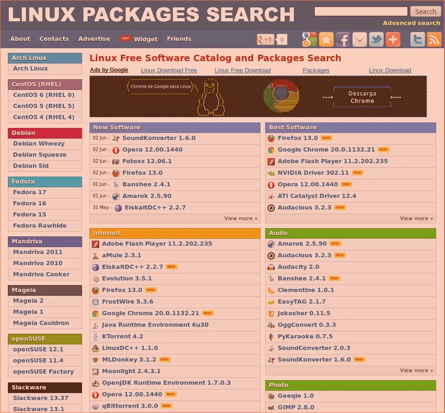Open the Photo category header
This screenshot has width=445, height=413.
[350, 385]
